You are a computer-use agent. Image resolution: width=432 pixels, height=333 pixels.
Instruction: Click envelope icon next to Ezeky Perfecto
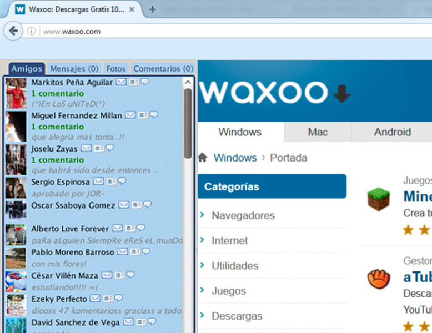coord(96,298)
